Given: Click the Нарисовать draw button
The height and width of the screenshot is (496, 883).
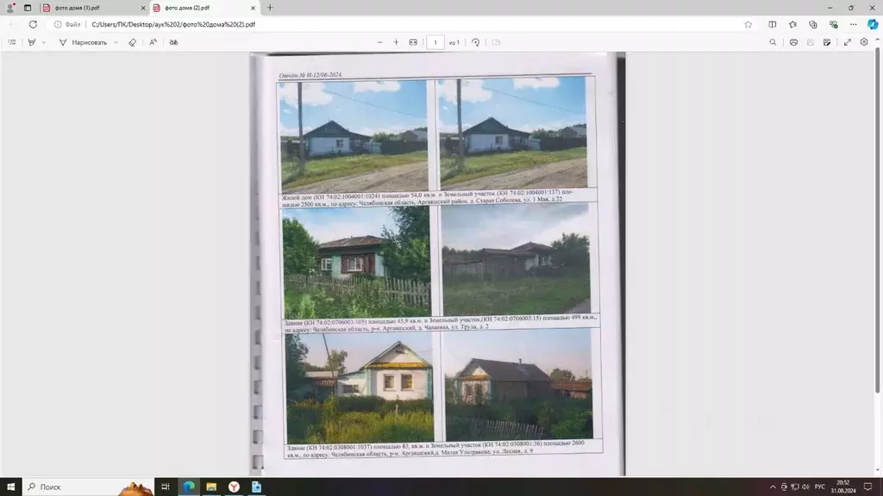Looking at the screenshot, I should 83,42.
